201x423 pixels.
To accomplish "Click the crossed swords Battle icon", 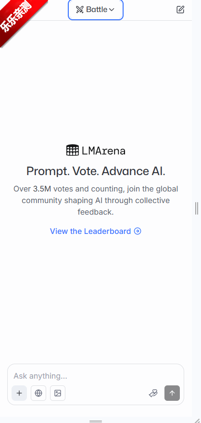I will pos(80,10).
